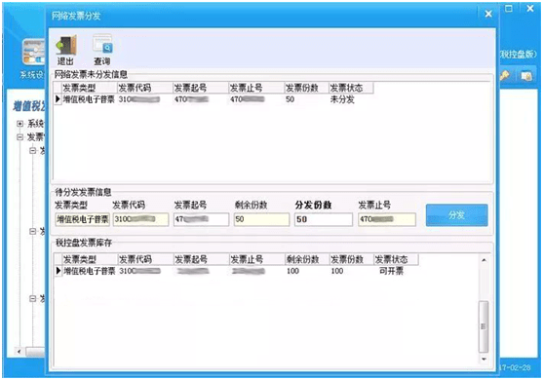Open the 系统设置 icon in background window
This screenshot has height=380, width=543.
click(x=33, y=52)
